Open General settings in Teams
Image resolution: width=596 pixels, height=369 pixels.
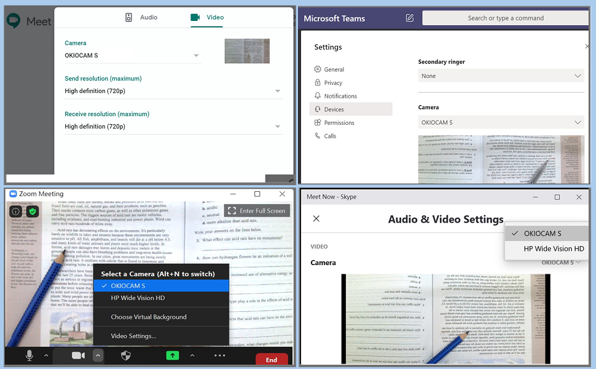(329, 69)
